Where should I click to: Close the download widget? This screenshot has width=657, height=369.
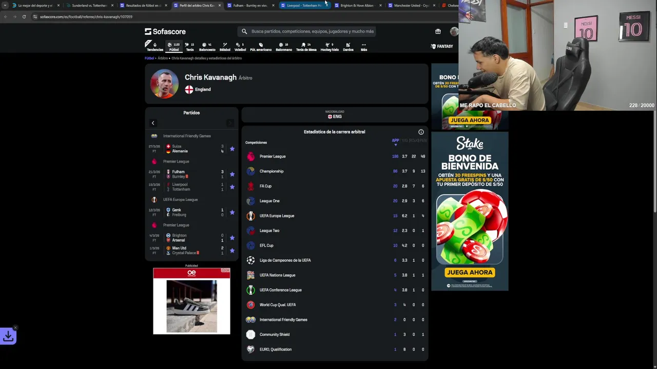pyautogui.click(x=15, y=327)
